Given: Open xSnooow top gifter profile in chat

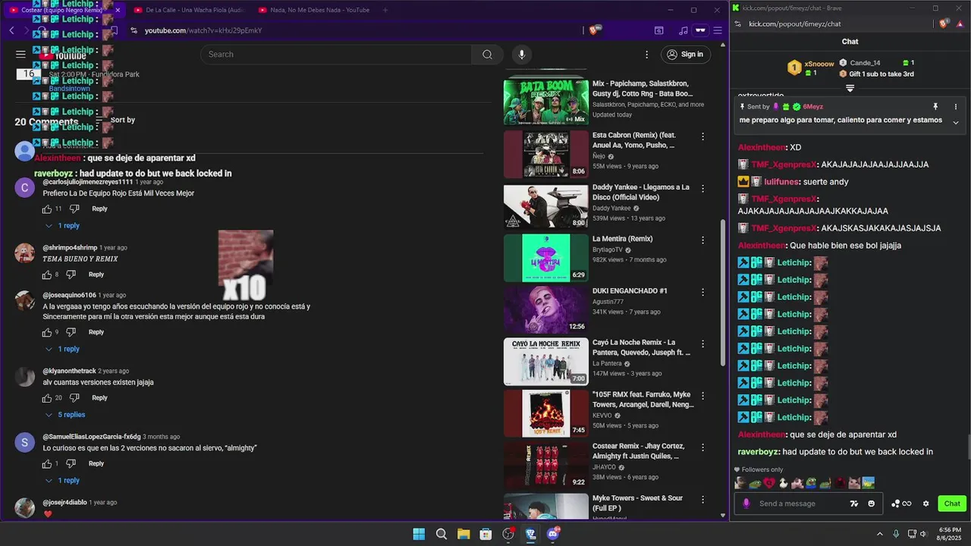Looking at the screenshot, I should pyautogui.click(x=819, y=64).
